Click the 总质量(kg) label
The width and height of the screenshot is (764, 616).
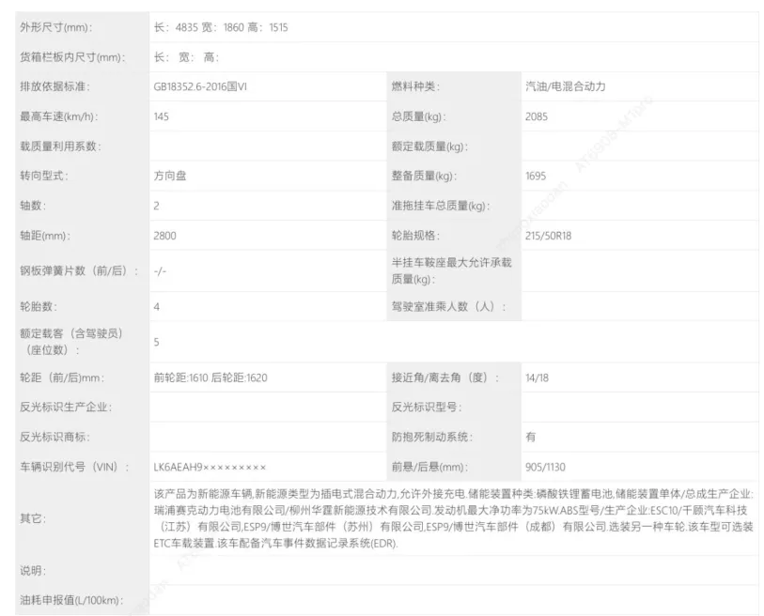(x=419, y=116)
